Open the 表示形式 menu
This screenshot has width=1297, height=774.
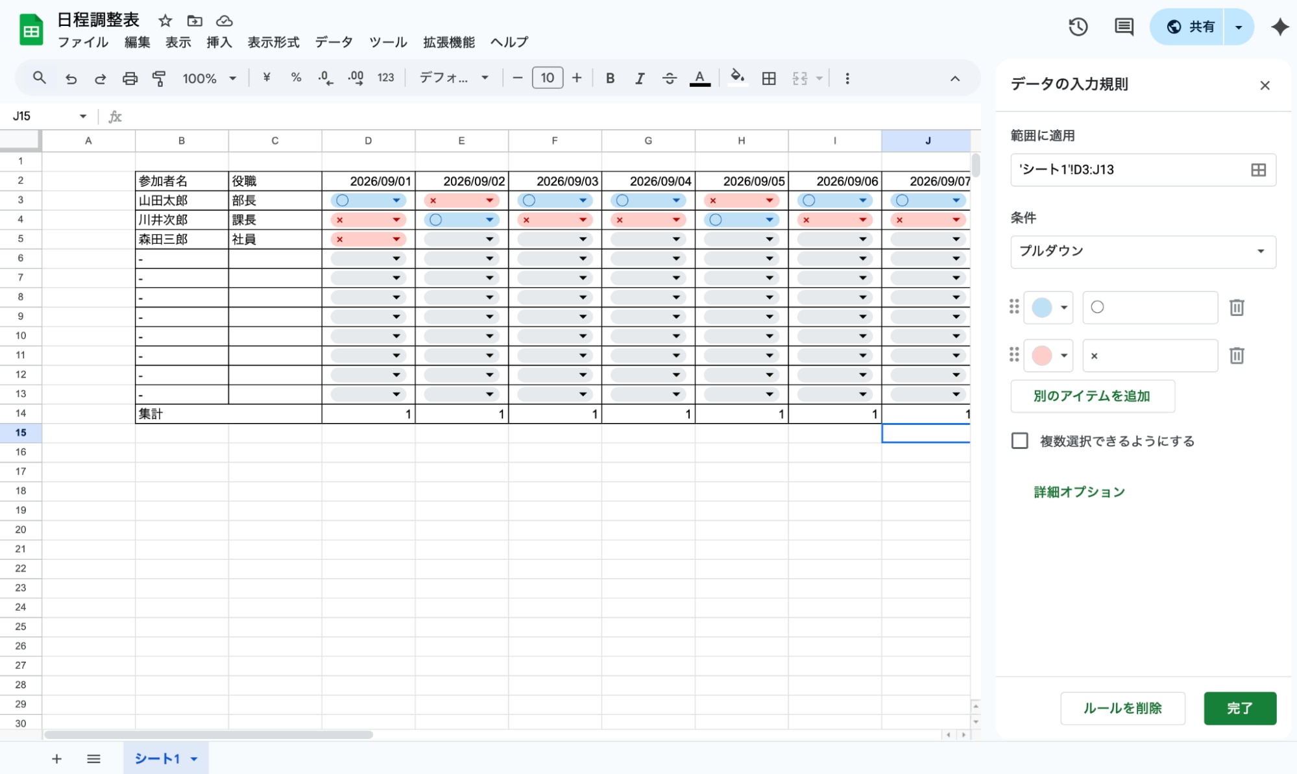[x=273, y=42]
